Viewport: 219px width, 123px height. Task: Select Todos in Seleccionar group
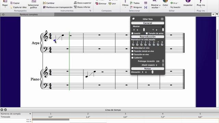135,3
